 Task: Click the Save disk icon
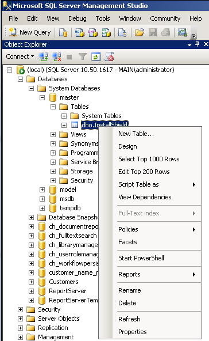coord(153,33)
